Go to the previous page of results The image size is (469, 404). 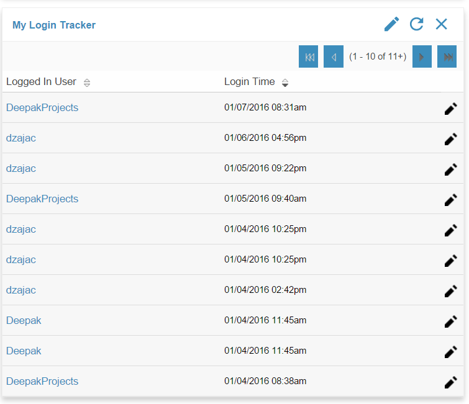[x=334, y=56]
